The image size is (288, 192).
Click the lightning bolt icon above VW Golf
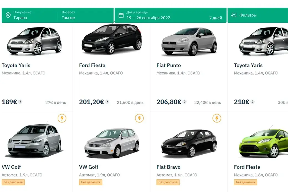click(x=61, y=118)
